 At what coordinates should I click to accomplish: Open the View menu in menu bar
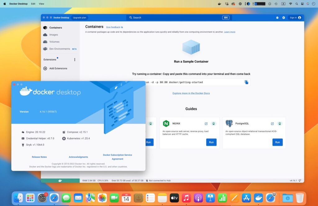tap(41, 4)
